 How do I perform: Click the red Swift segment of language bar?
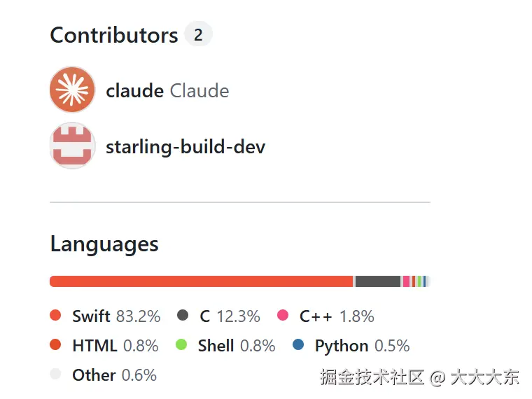[202, 281]
